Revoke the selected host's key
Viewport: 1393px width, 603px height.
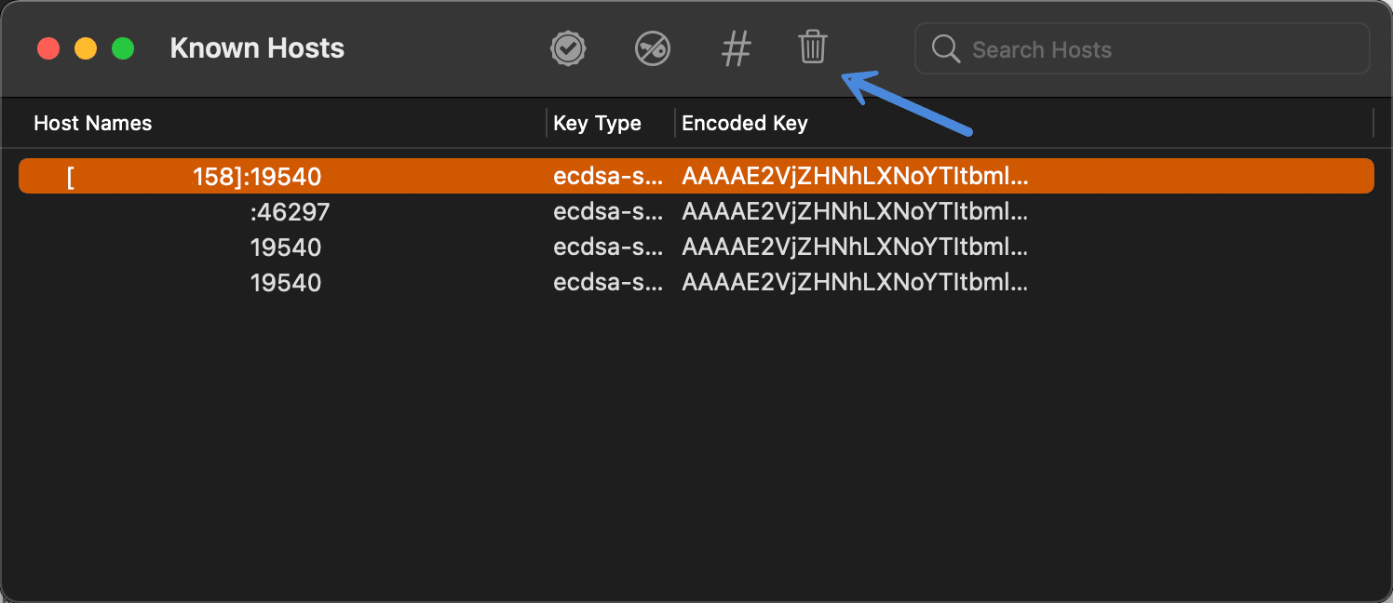coord(653,48)
